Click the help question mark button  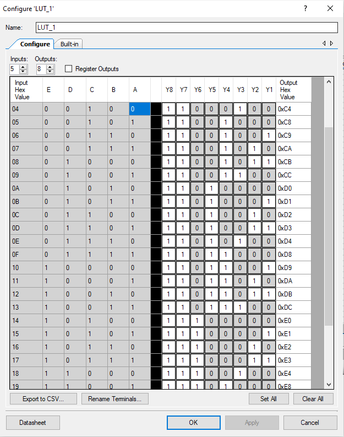click(x=305, y=9)
